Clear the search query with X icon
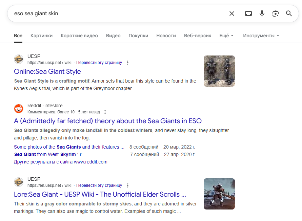Viewport: 302px width, 221px height. tap(232, 14)
